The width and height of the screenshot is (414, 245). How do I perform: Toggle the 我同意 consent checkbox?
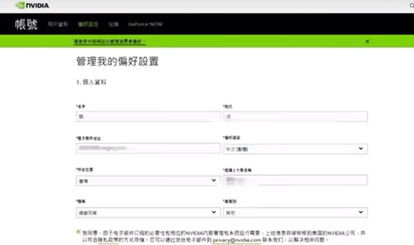[x=78, y=232]
